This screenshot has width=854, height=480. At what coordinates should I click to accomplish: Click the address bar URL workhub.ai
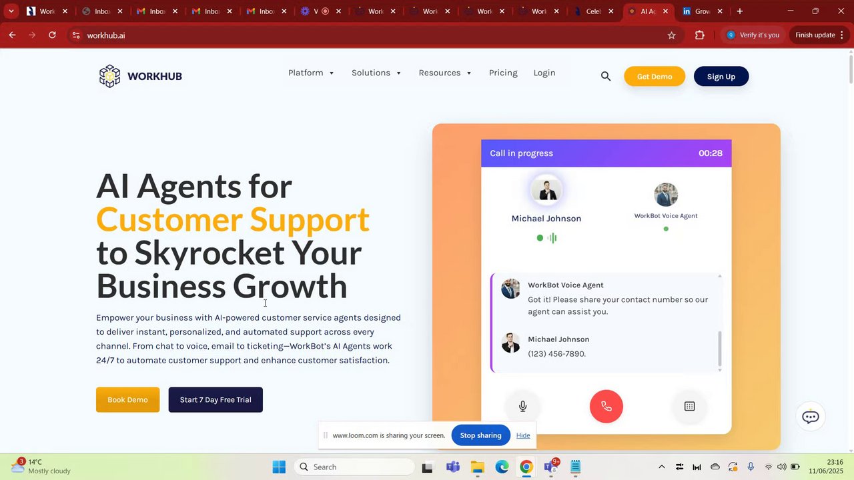[x=106, y=35]
